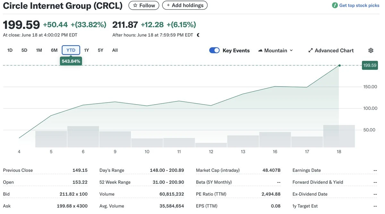Select the 5Y time range tab
This screenshot has height=214, width=385.
100,50
